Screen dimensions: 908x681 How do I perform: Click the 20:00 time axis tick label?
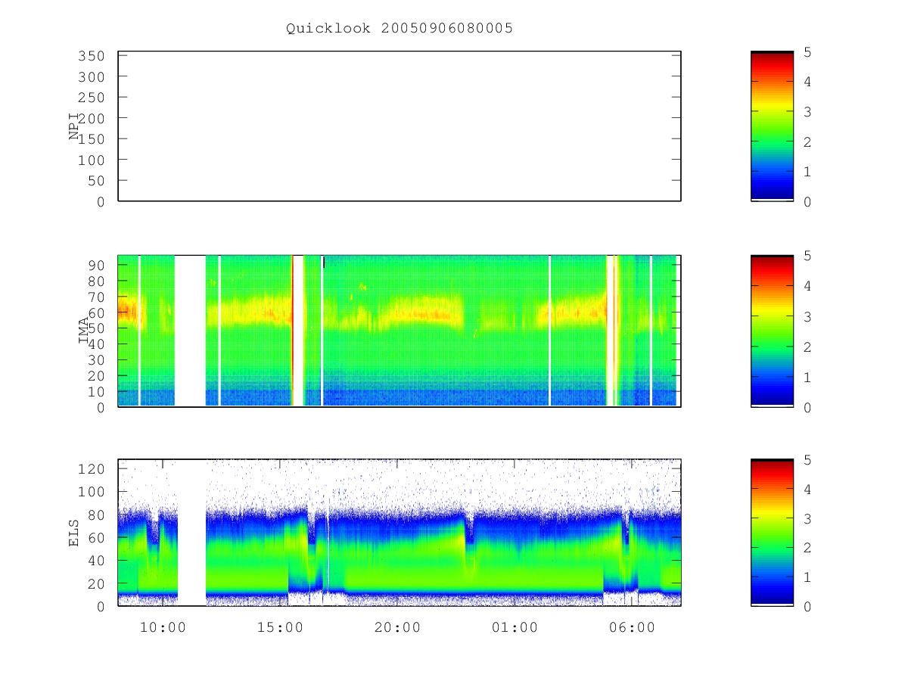coord(397,627)
